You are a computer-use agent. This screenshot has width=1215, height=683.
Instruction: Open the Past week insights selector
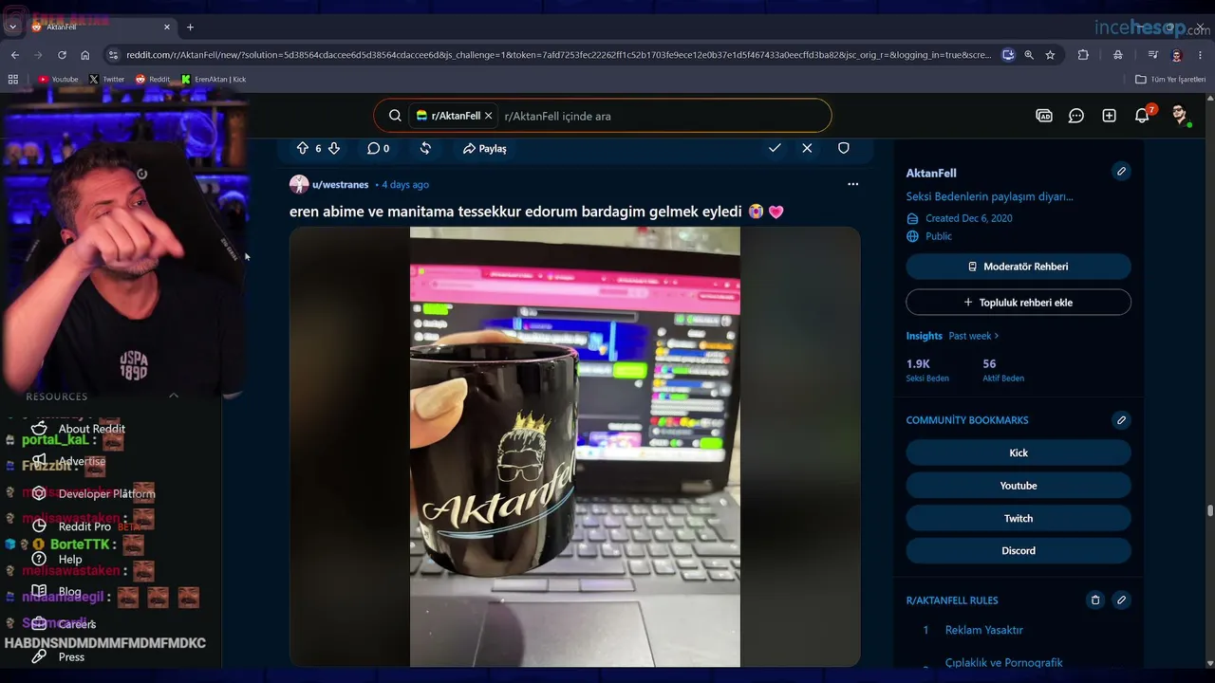coord(974,336)
